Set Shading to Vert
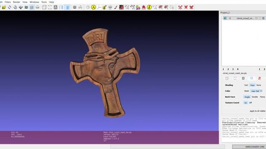This screenshot has width=266, height=149. pyautogui.click(x=246, y=85)
